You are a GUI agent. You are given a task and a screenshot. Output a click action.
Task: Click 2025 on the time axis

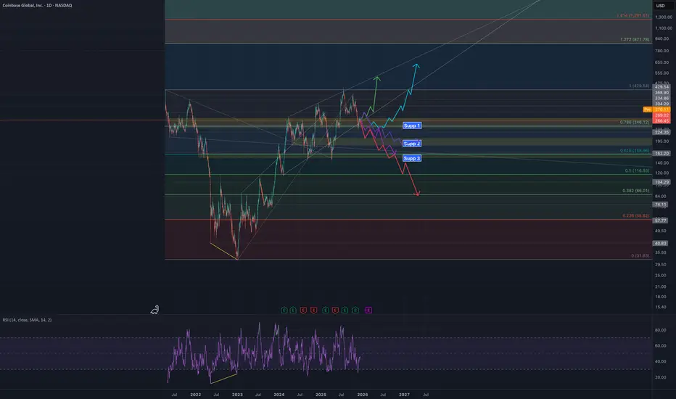[321, 395]
